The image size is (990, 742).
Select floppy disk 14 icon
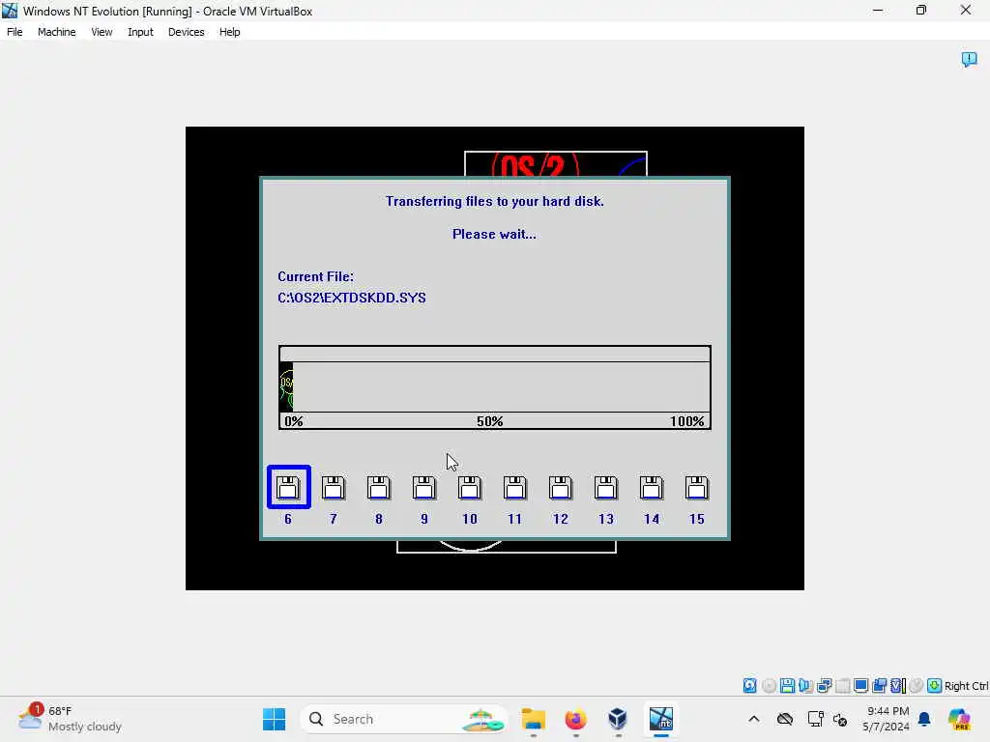[x=652, y=487]
